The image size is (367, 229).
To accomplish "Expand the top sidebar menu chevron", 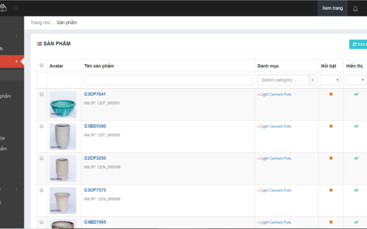I will click(17, 36).
